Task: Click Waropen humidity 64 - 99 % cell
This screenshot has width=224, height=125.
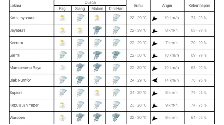Action: tap(199, 118)
